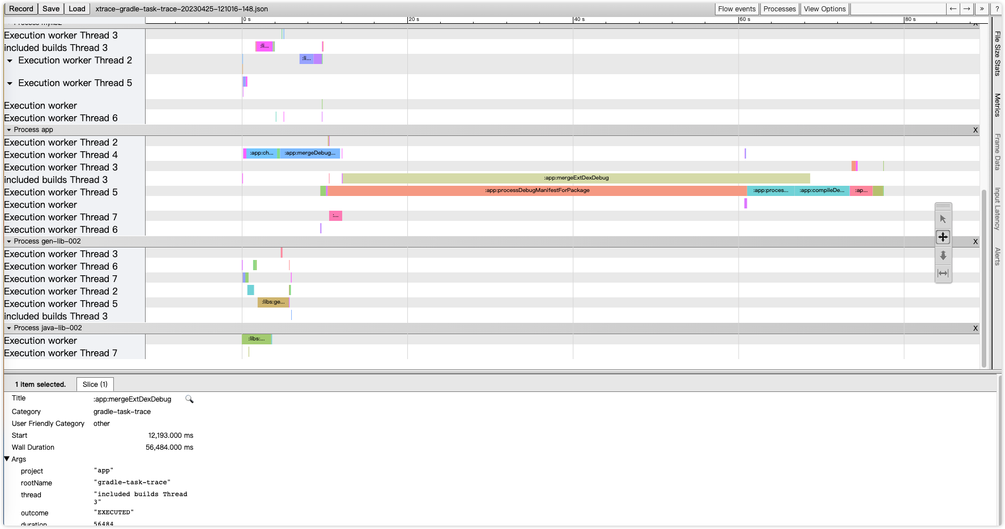The height and width of the screenshot is (529, 1005).
Task: Close the Process java-lib-002 section
Action: coord(976,328)
